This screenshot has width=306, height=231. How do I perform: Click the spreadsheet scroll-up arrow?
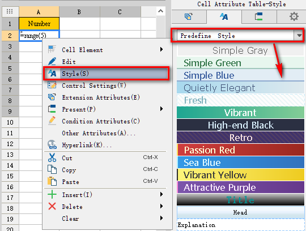160,11
